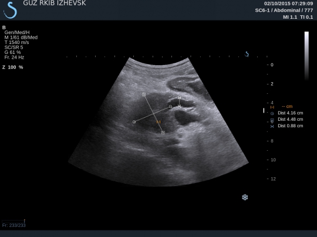Click the SuperSonic logo in the header

tap(10, 10)
